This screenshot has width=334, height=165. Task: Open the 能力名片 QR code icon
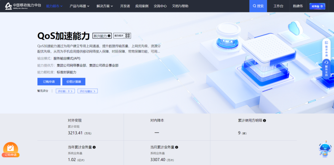(128, 36)
